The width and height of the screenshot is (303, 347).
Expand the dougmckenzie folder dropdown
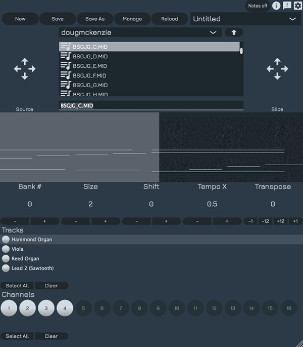click(x=214, y=32)
